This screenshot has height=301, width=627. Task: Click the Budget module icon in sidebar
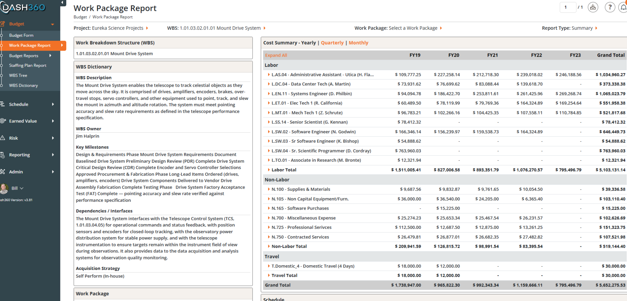(2, 24)
